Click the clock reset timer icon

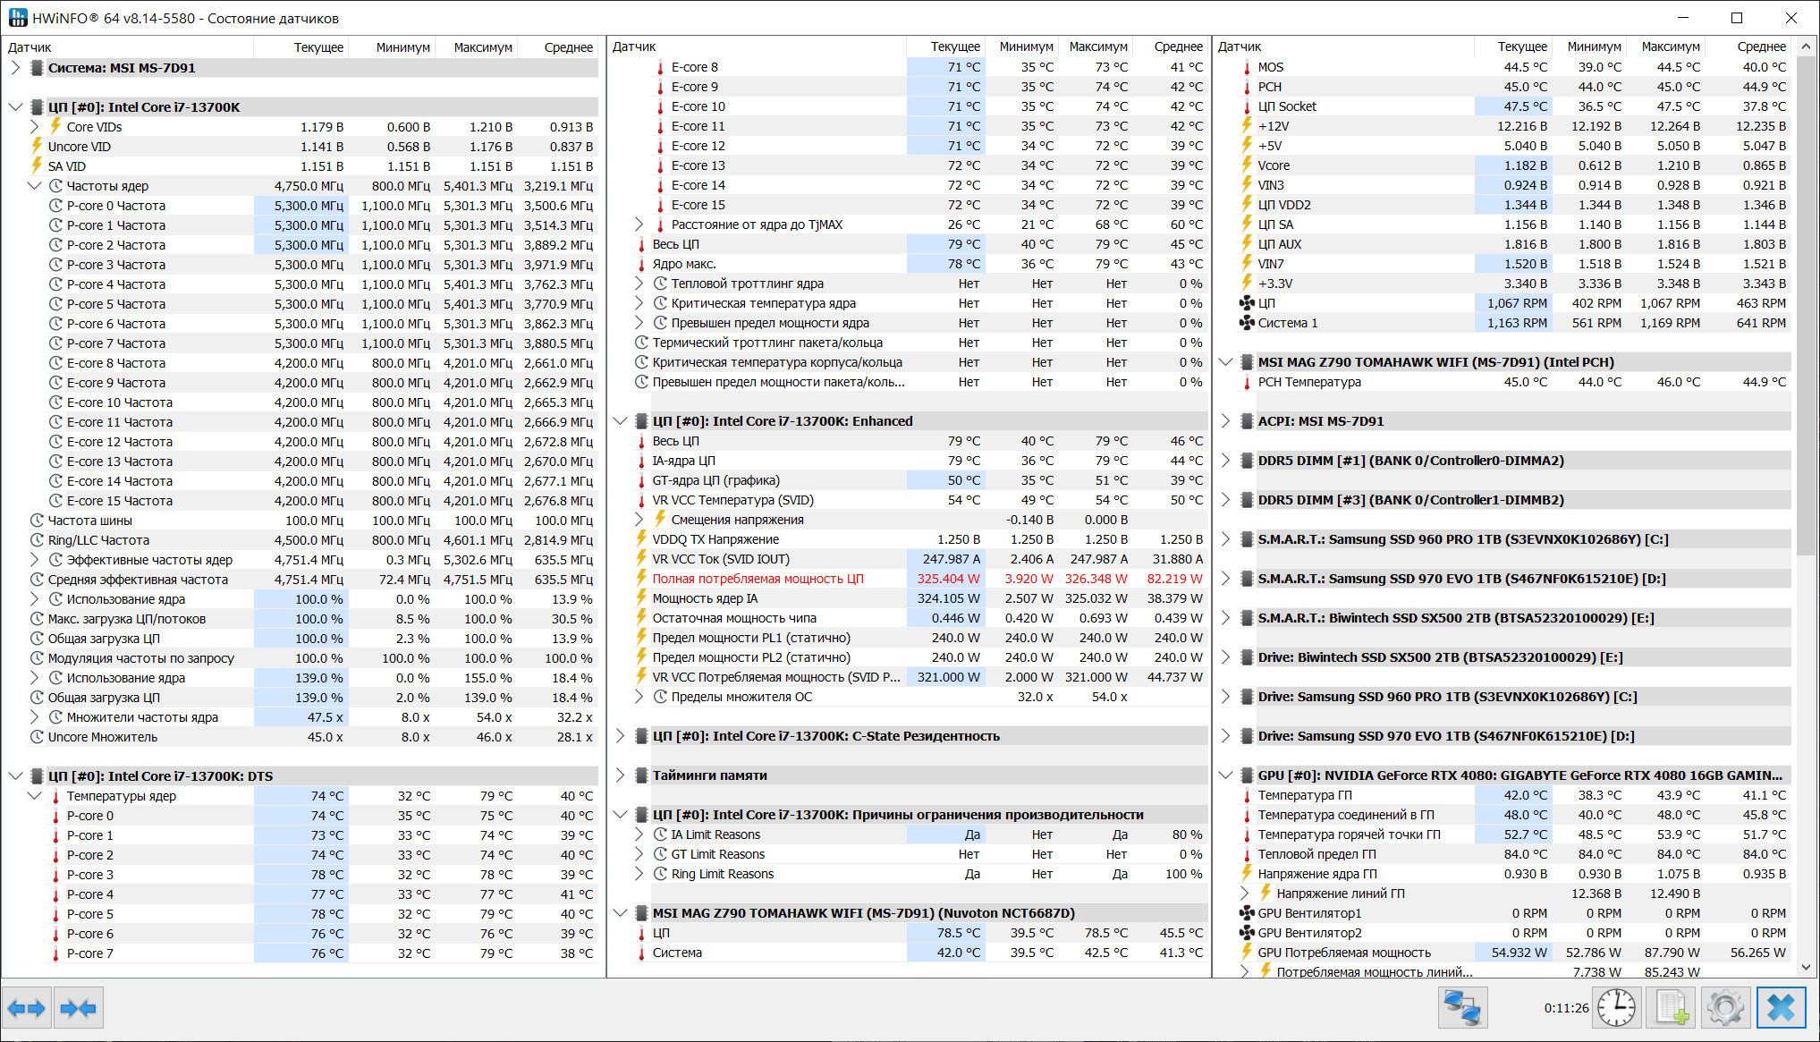click(x=1617, y=1008)
